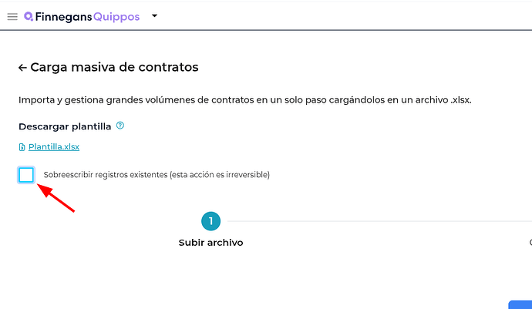The height and width of the screenshot is (309, 532).
Task: Download the Plantilla.xlsx template link
Action: pos(54,147)
